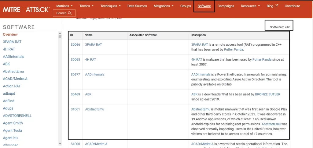Open 4H RAT in sidebar list
The width and height of the screenshot is (313, 148).
coord(9,49)
